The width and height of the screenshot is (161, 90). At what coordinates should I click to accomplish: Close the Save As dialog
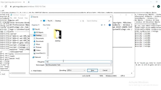coord(111,17)
